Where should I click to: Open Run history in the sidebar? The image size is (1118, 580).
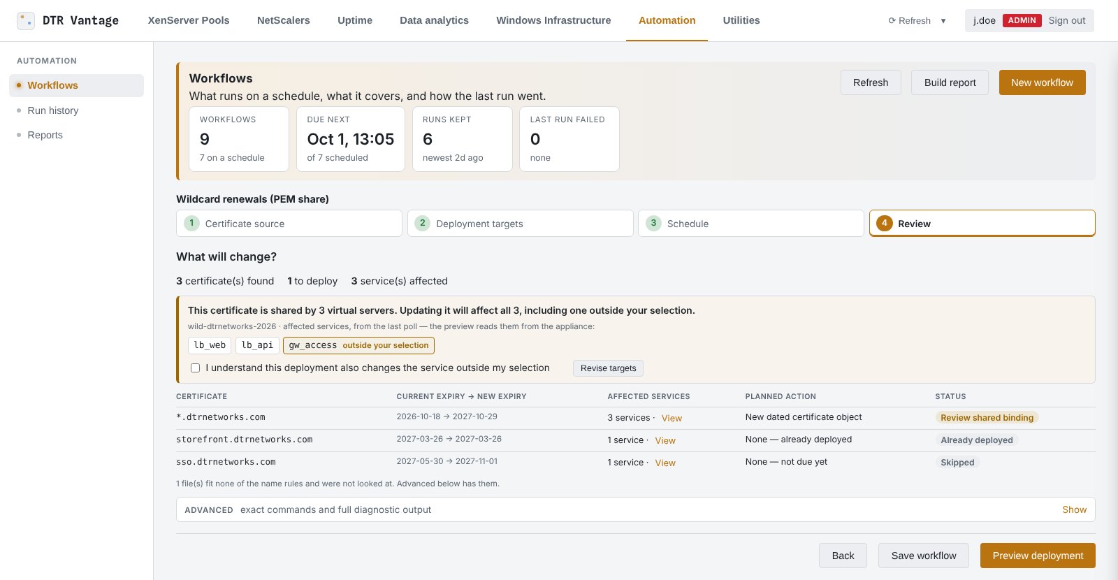pyautogui.click(x=77, y=110)
